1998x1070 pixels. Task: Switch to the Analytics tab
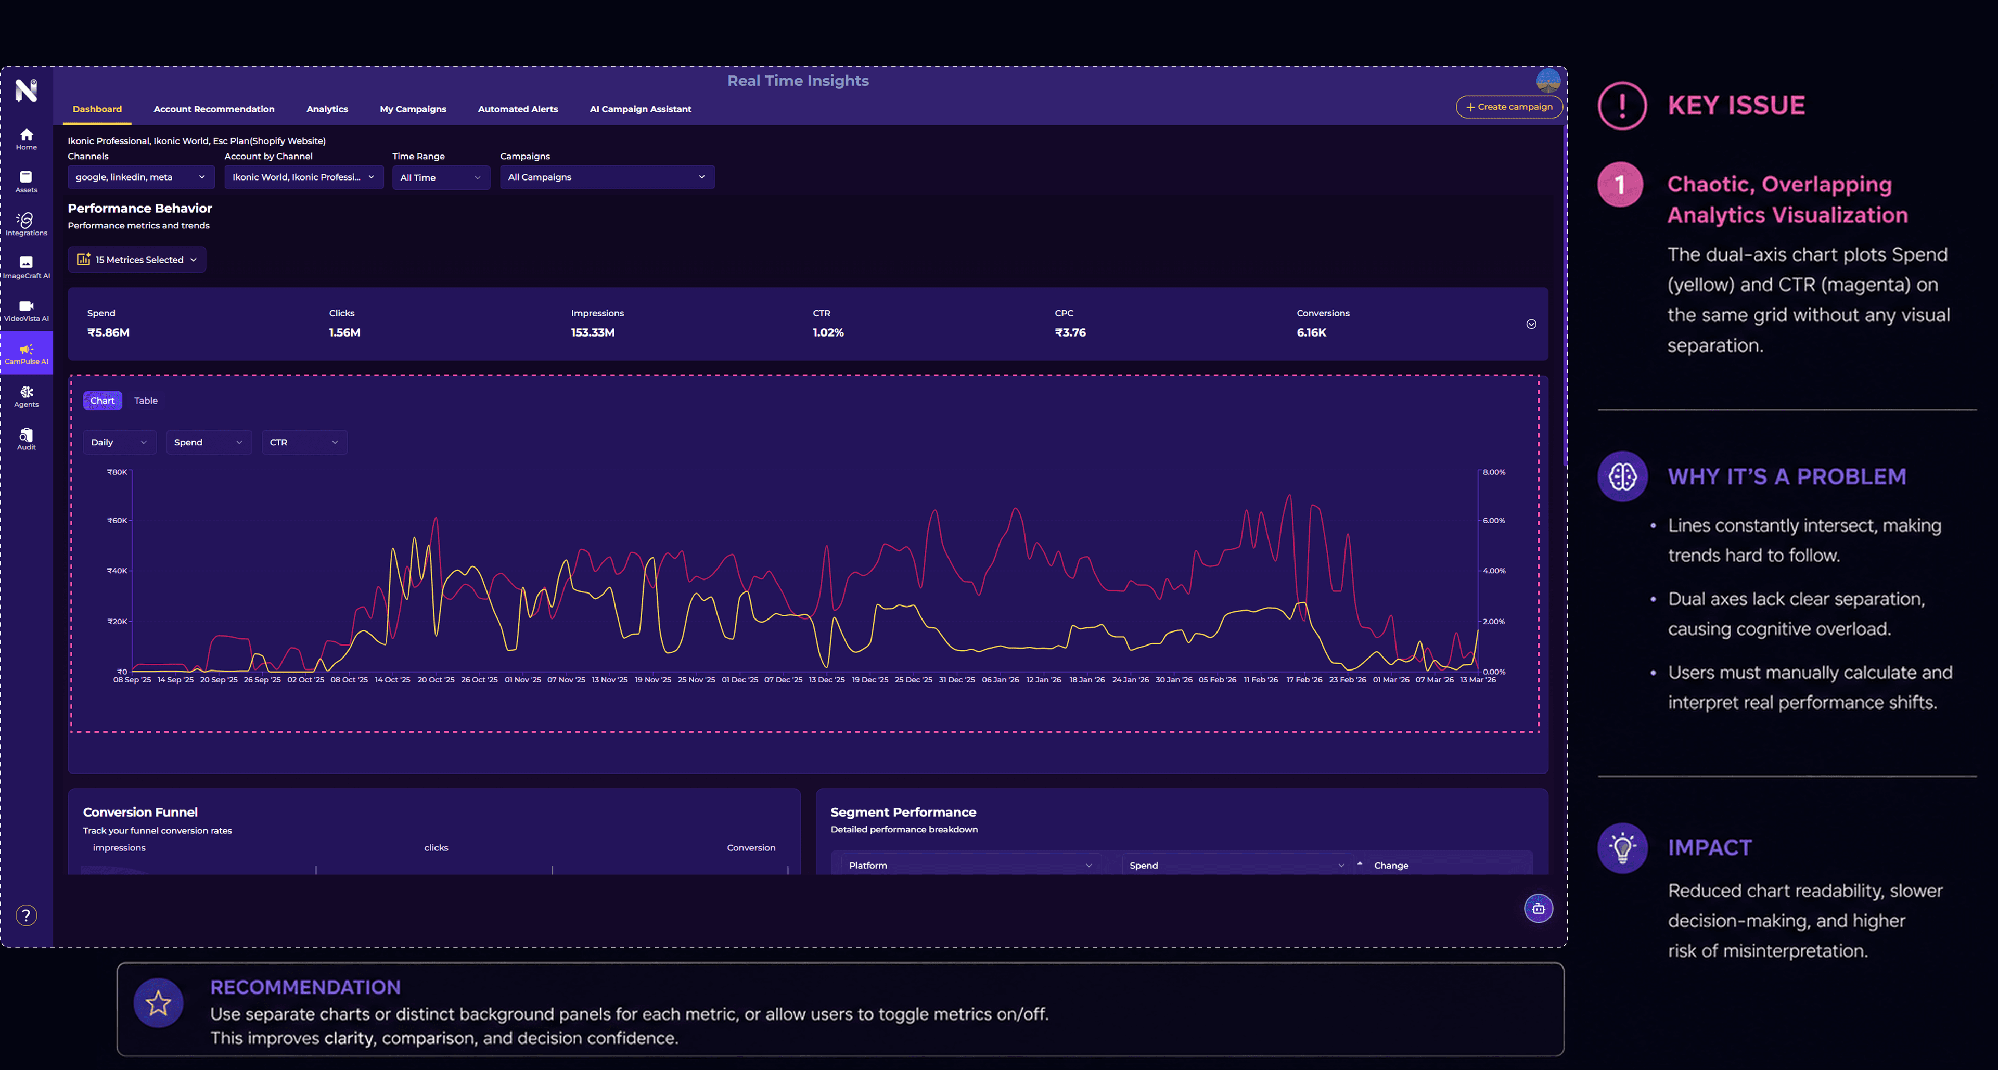tap(327, 109)
